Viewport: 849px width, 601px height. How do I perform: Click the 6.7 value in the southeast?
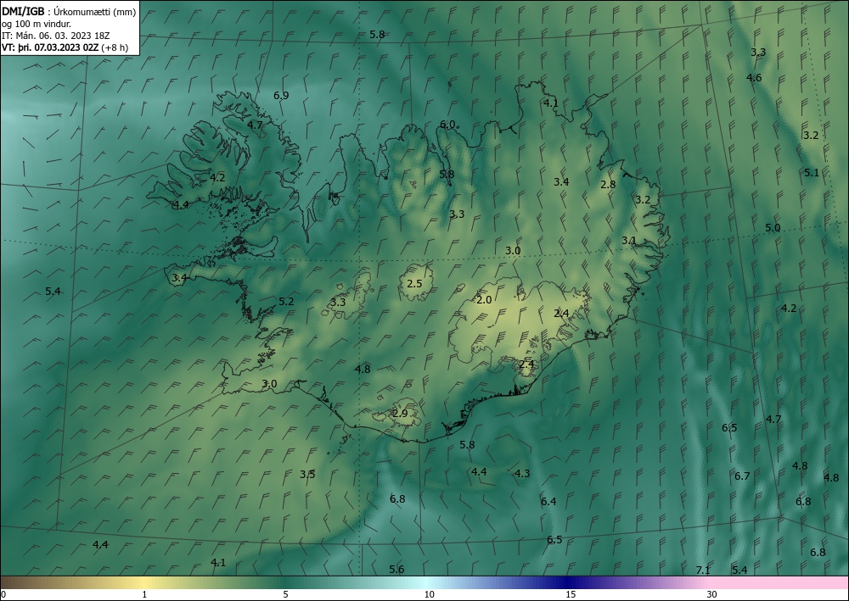click(x=742, y=476)
